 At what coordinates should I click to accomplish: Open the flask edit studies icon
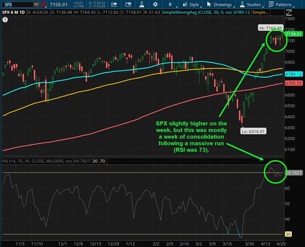[142, 4]
